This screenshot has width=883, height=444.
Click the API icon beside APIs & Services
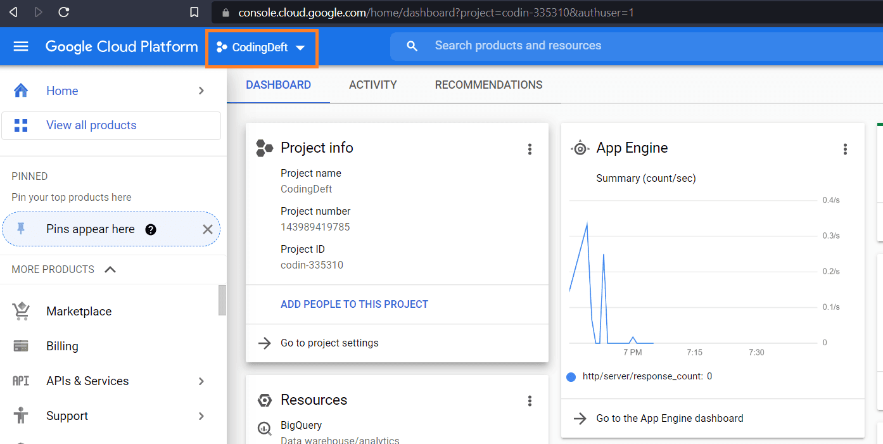21,381
